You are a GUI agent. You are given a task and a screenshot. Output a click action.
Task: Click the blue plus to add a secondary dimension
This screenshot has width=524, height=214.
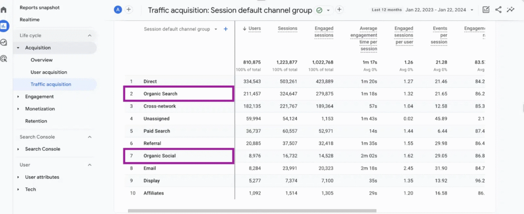pos(226,29)
